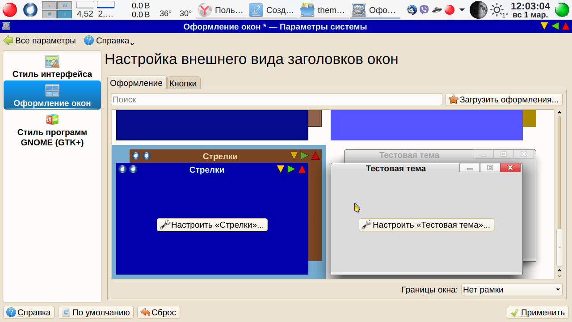
Task: Open the sun weather widget
Action: 499,10
